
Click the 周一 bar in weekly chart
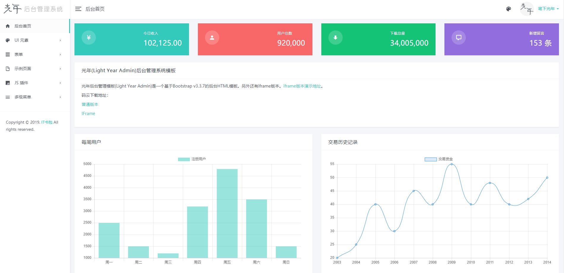point(109,240)
